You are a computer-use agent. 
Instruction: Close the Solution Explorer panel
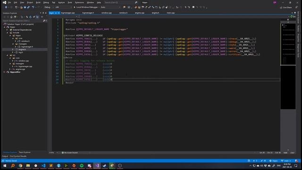point(46,13)
